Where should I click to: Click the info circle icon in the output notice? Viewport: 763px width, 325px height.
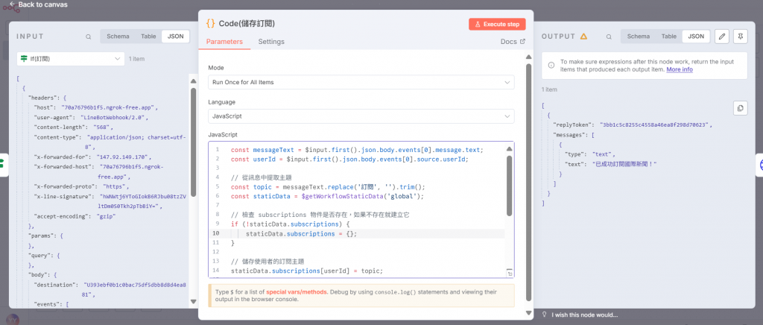[x=551, y=65]
